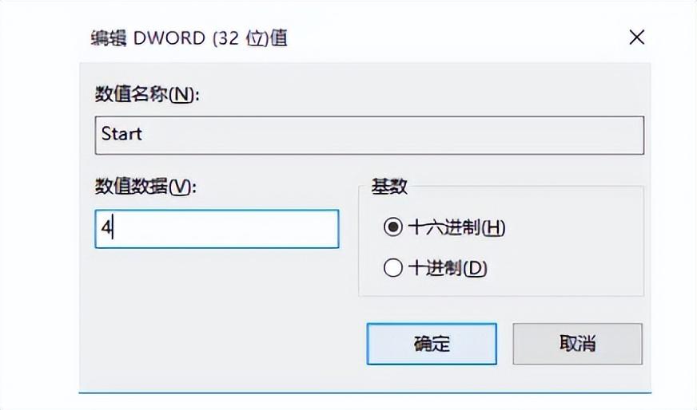The width and height of the screenshot is (697, 410).
Task: Click the 数值数据(V) label
Action: tap(145, 187)
